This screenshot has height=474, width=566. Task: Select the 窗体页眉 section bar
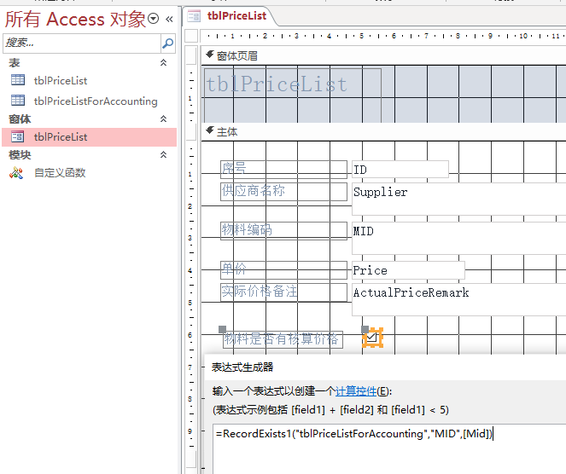click(383, 56)
